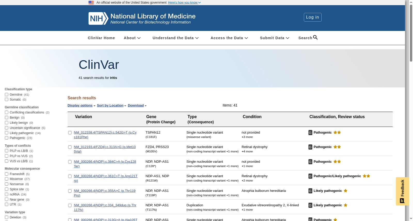Open the Search menu item
The height and width of the screenshot is (221, 413).
click(x=308, y=38)
